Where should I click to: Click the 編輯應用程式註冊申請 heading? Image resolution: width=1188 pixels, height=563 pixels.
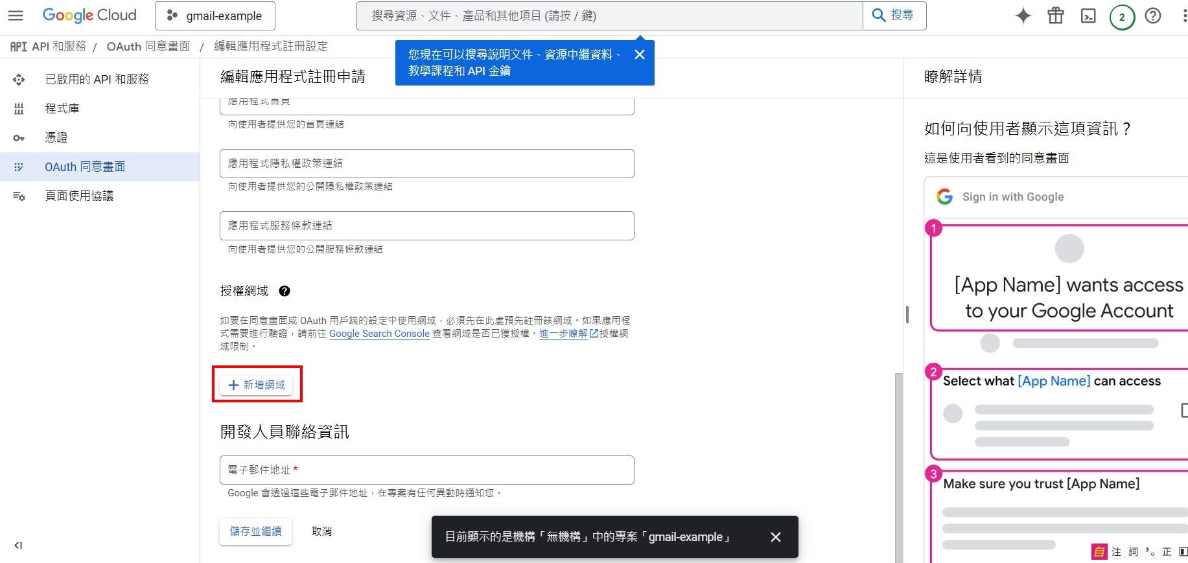[293, 76]
